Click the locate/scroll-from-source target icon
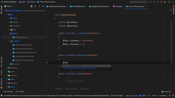 [x=31, y=6]
